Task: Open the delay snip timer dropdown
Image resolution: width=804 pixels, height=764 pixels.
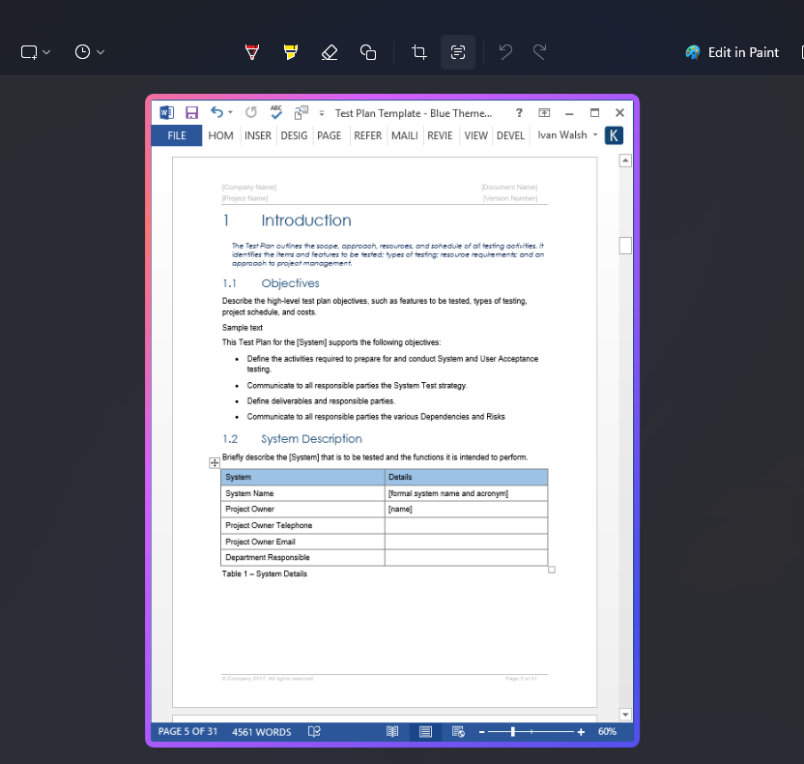Action: click(89, 52)
